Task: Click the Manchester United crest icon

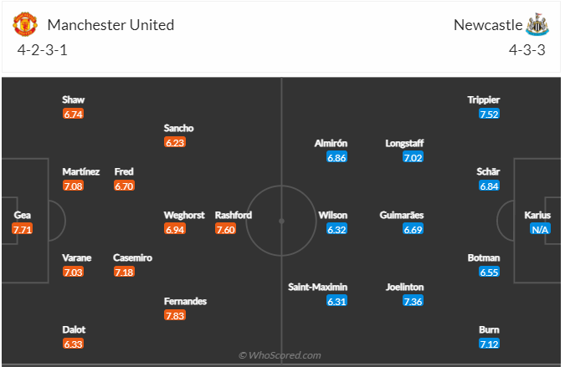Action: pos(25,25)
